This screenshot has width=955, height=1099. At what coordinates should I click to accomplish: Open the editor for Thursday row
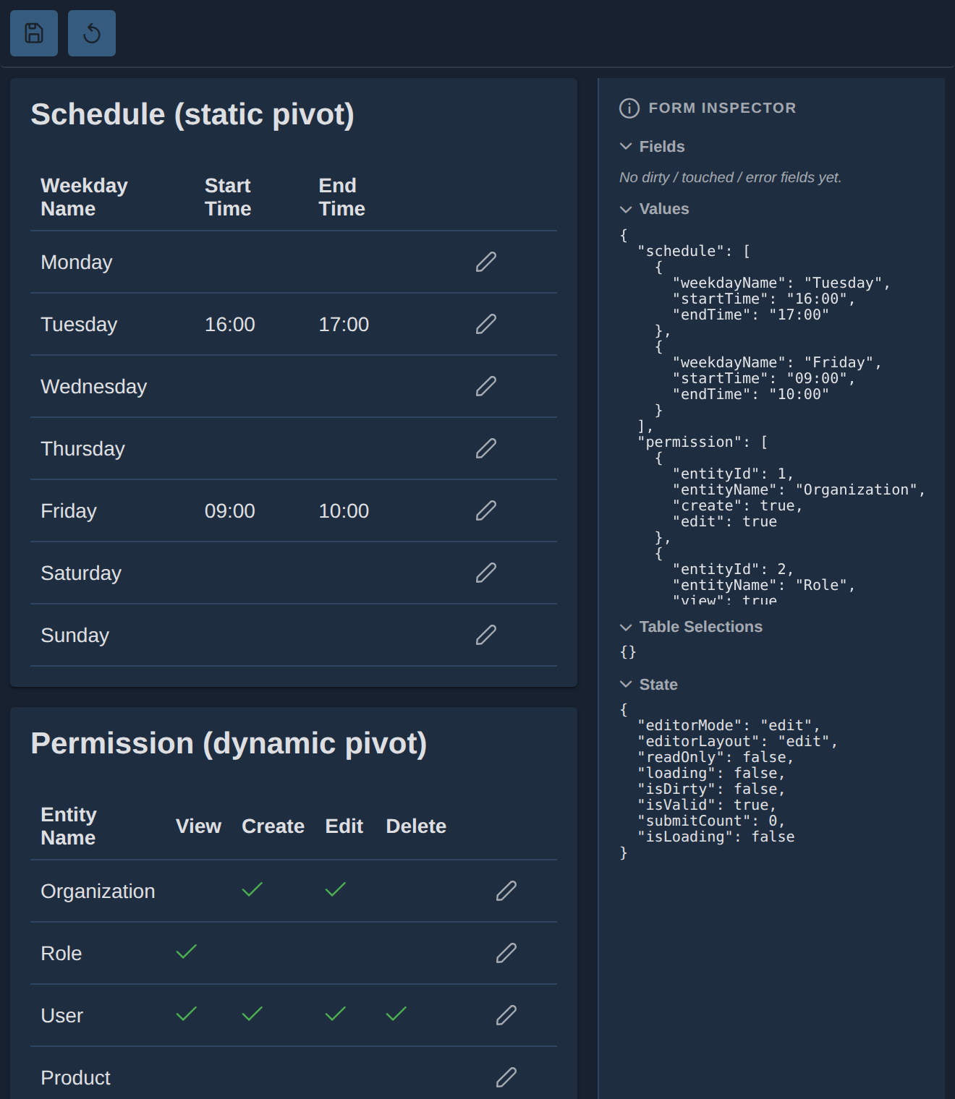[486, 448]
